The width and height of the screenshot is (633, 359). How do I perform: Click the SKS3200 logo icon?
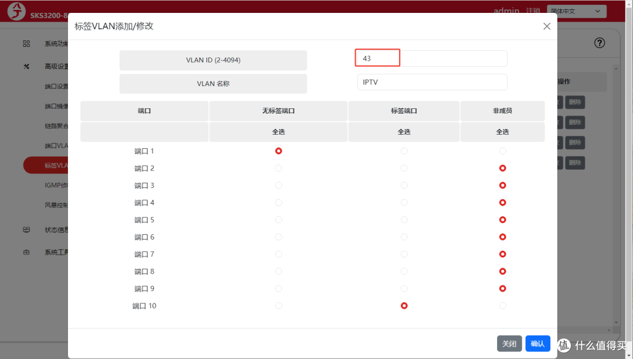click(16, 11)
